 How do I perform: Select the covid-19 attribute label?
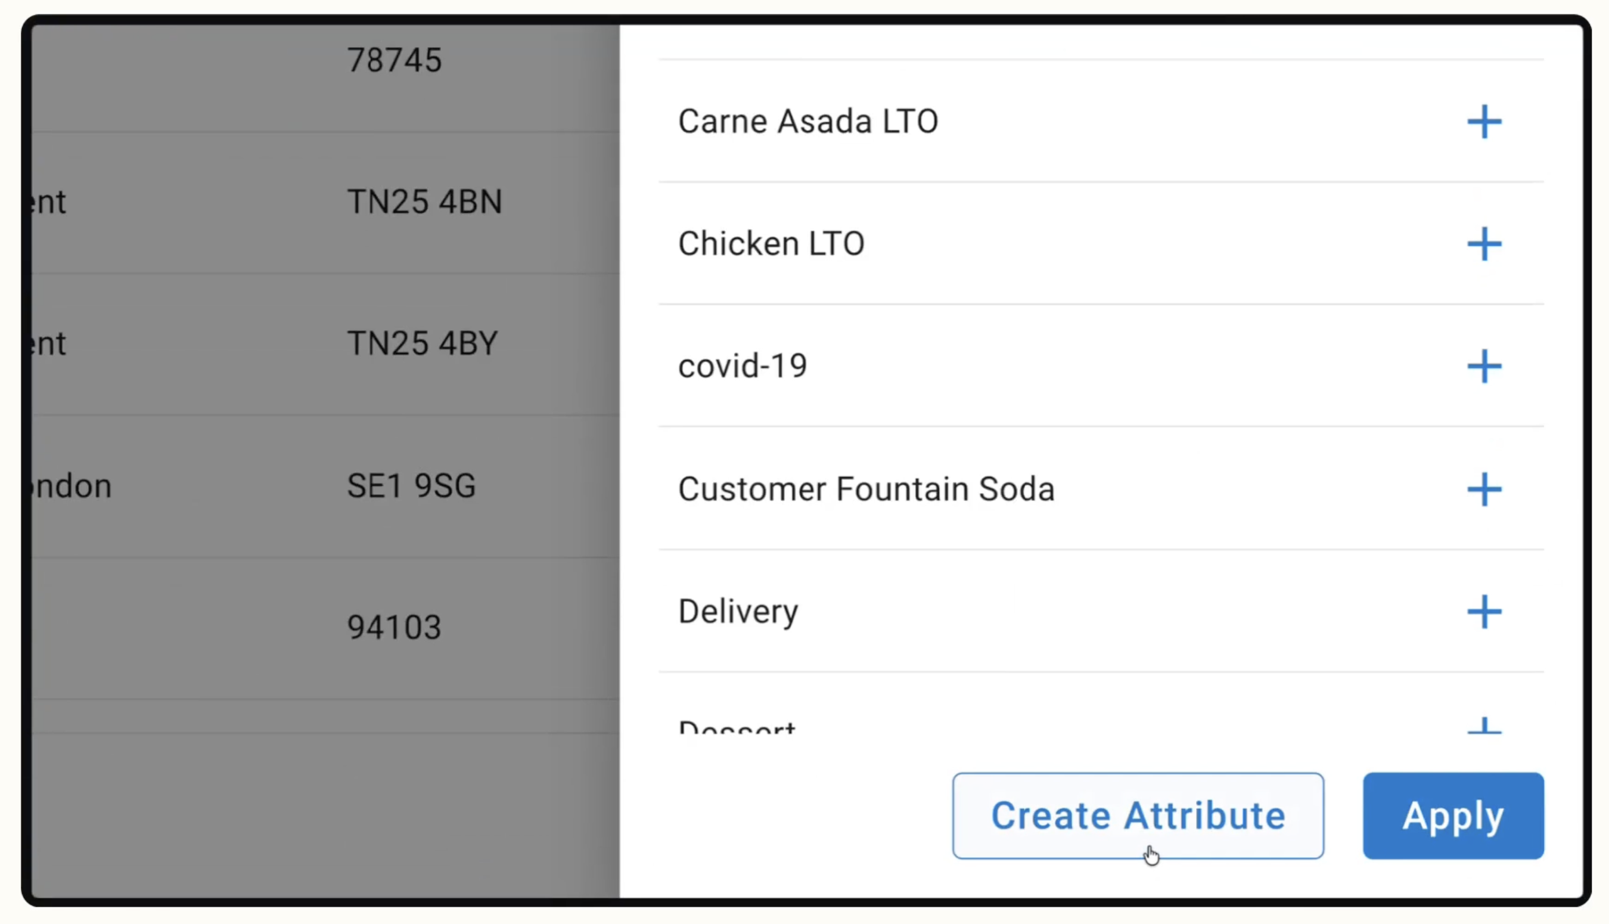click(743, 366)
